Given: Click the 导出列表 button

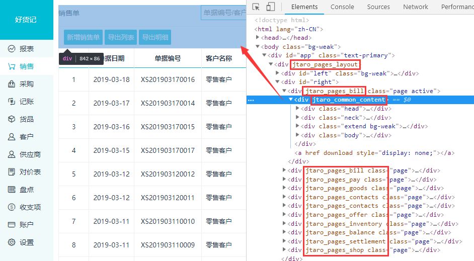Looking at the screenshot, I should [x=121, y=37].
